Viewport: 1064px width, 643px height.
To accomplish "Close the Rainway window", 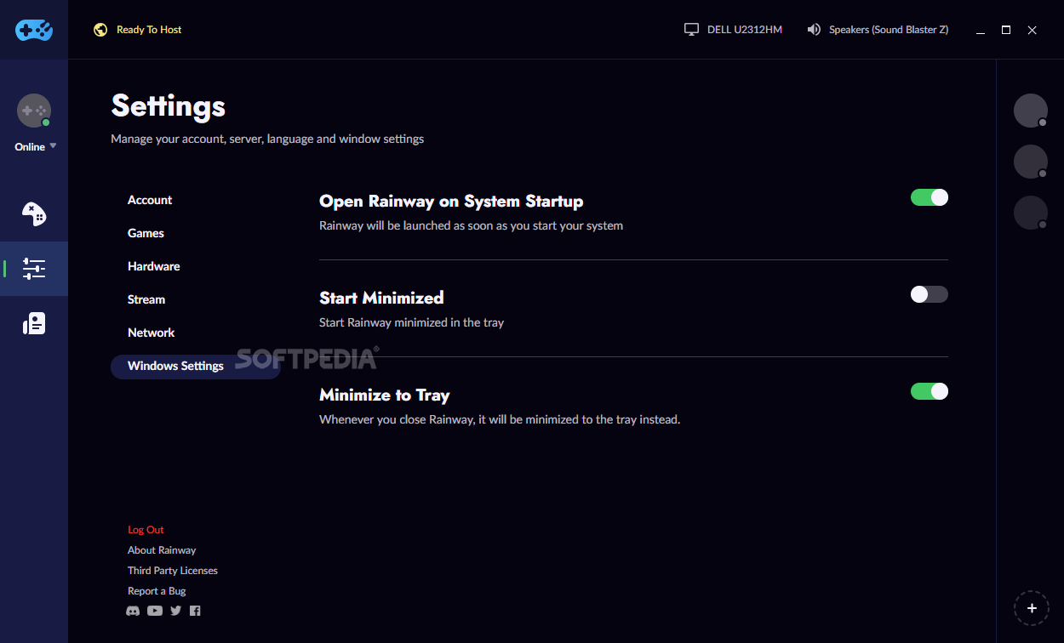I will point(1032,30).
